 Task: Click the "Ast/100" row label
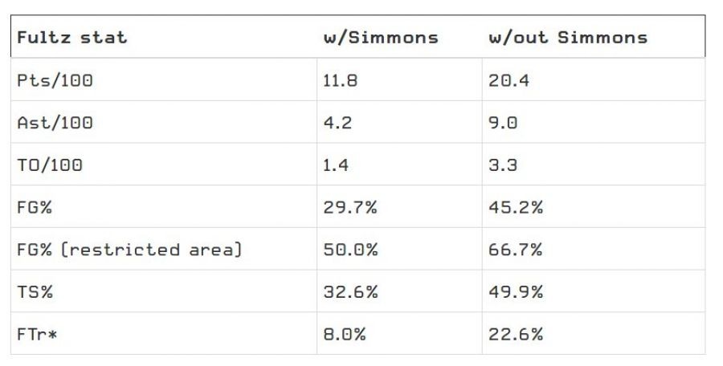(55, 123)
